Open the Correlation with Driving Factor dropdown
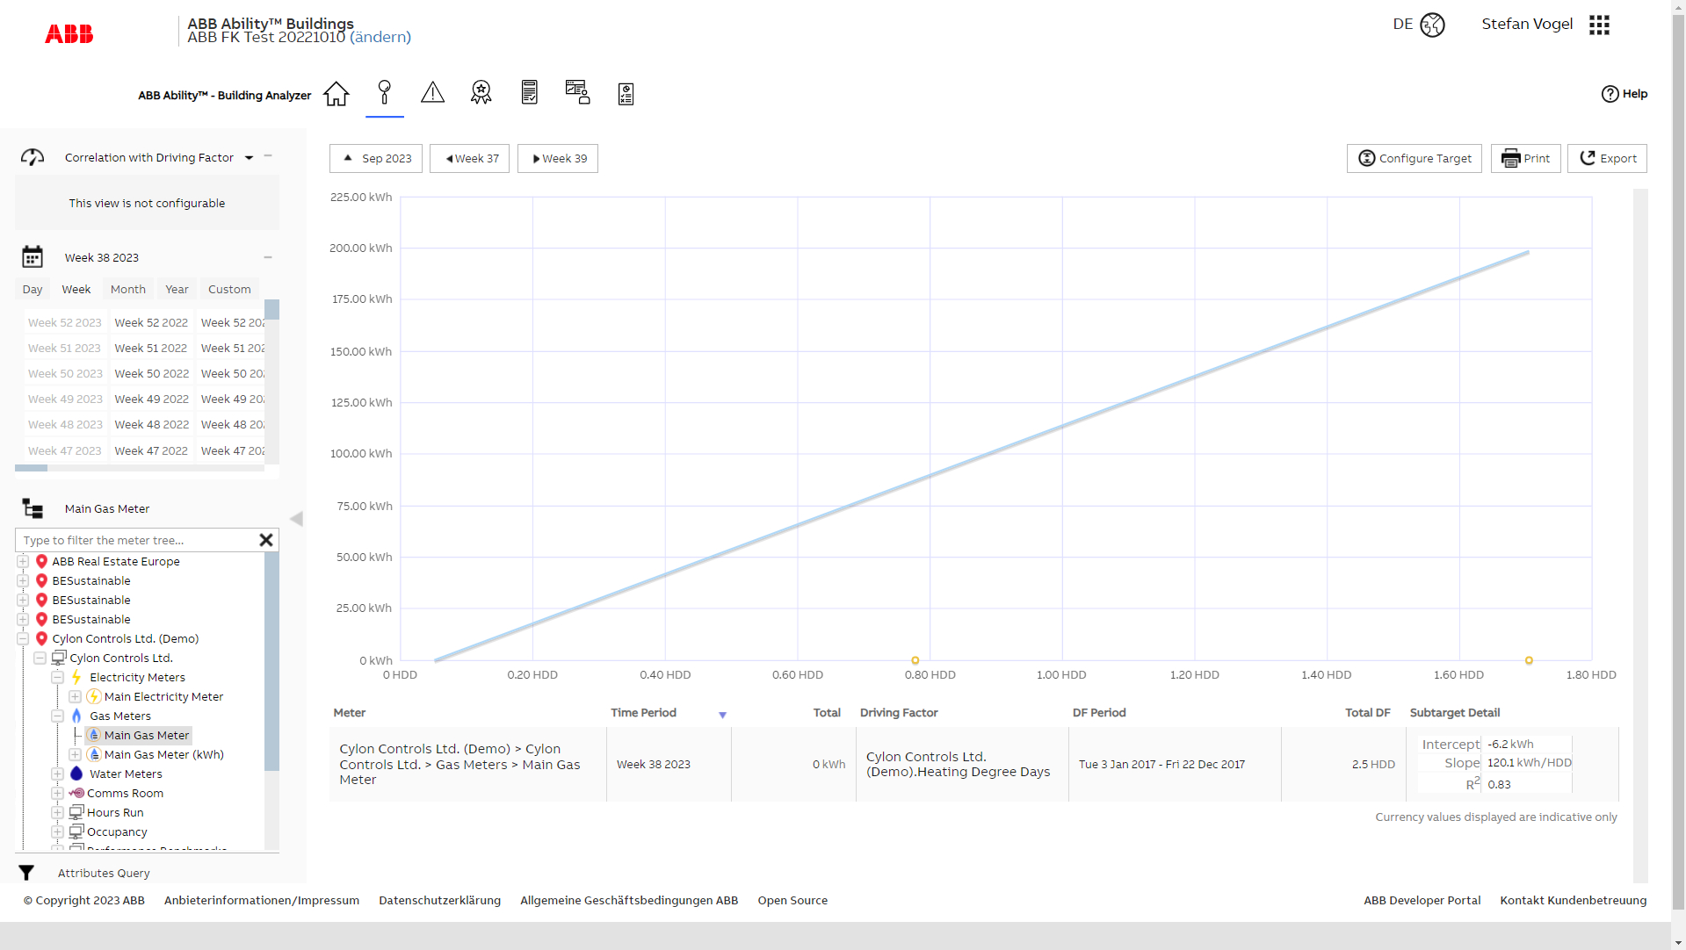 pos(249,158)
